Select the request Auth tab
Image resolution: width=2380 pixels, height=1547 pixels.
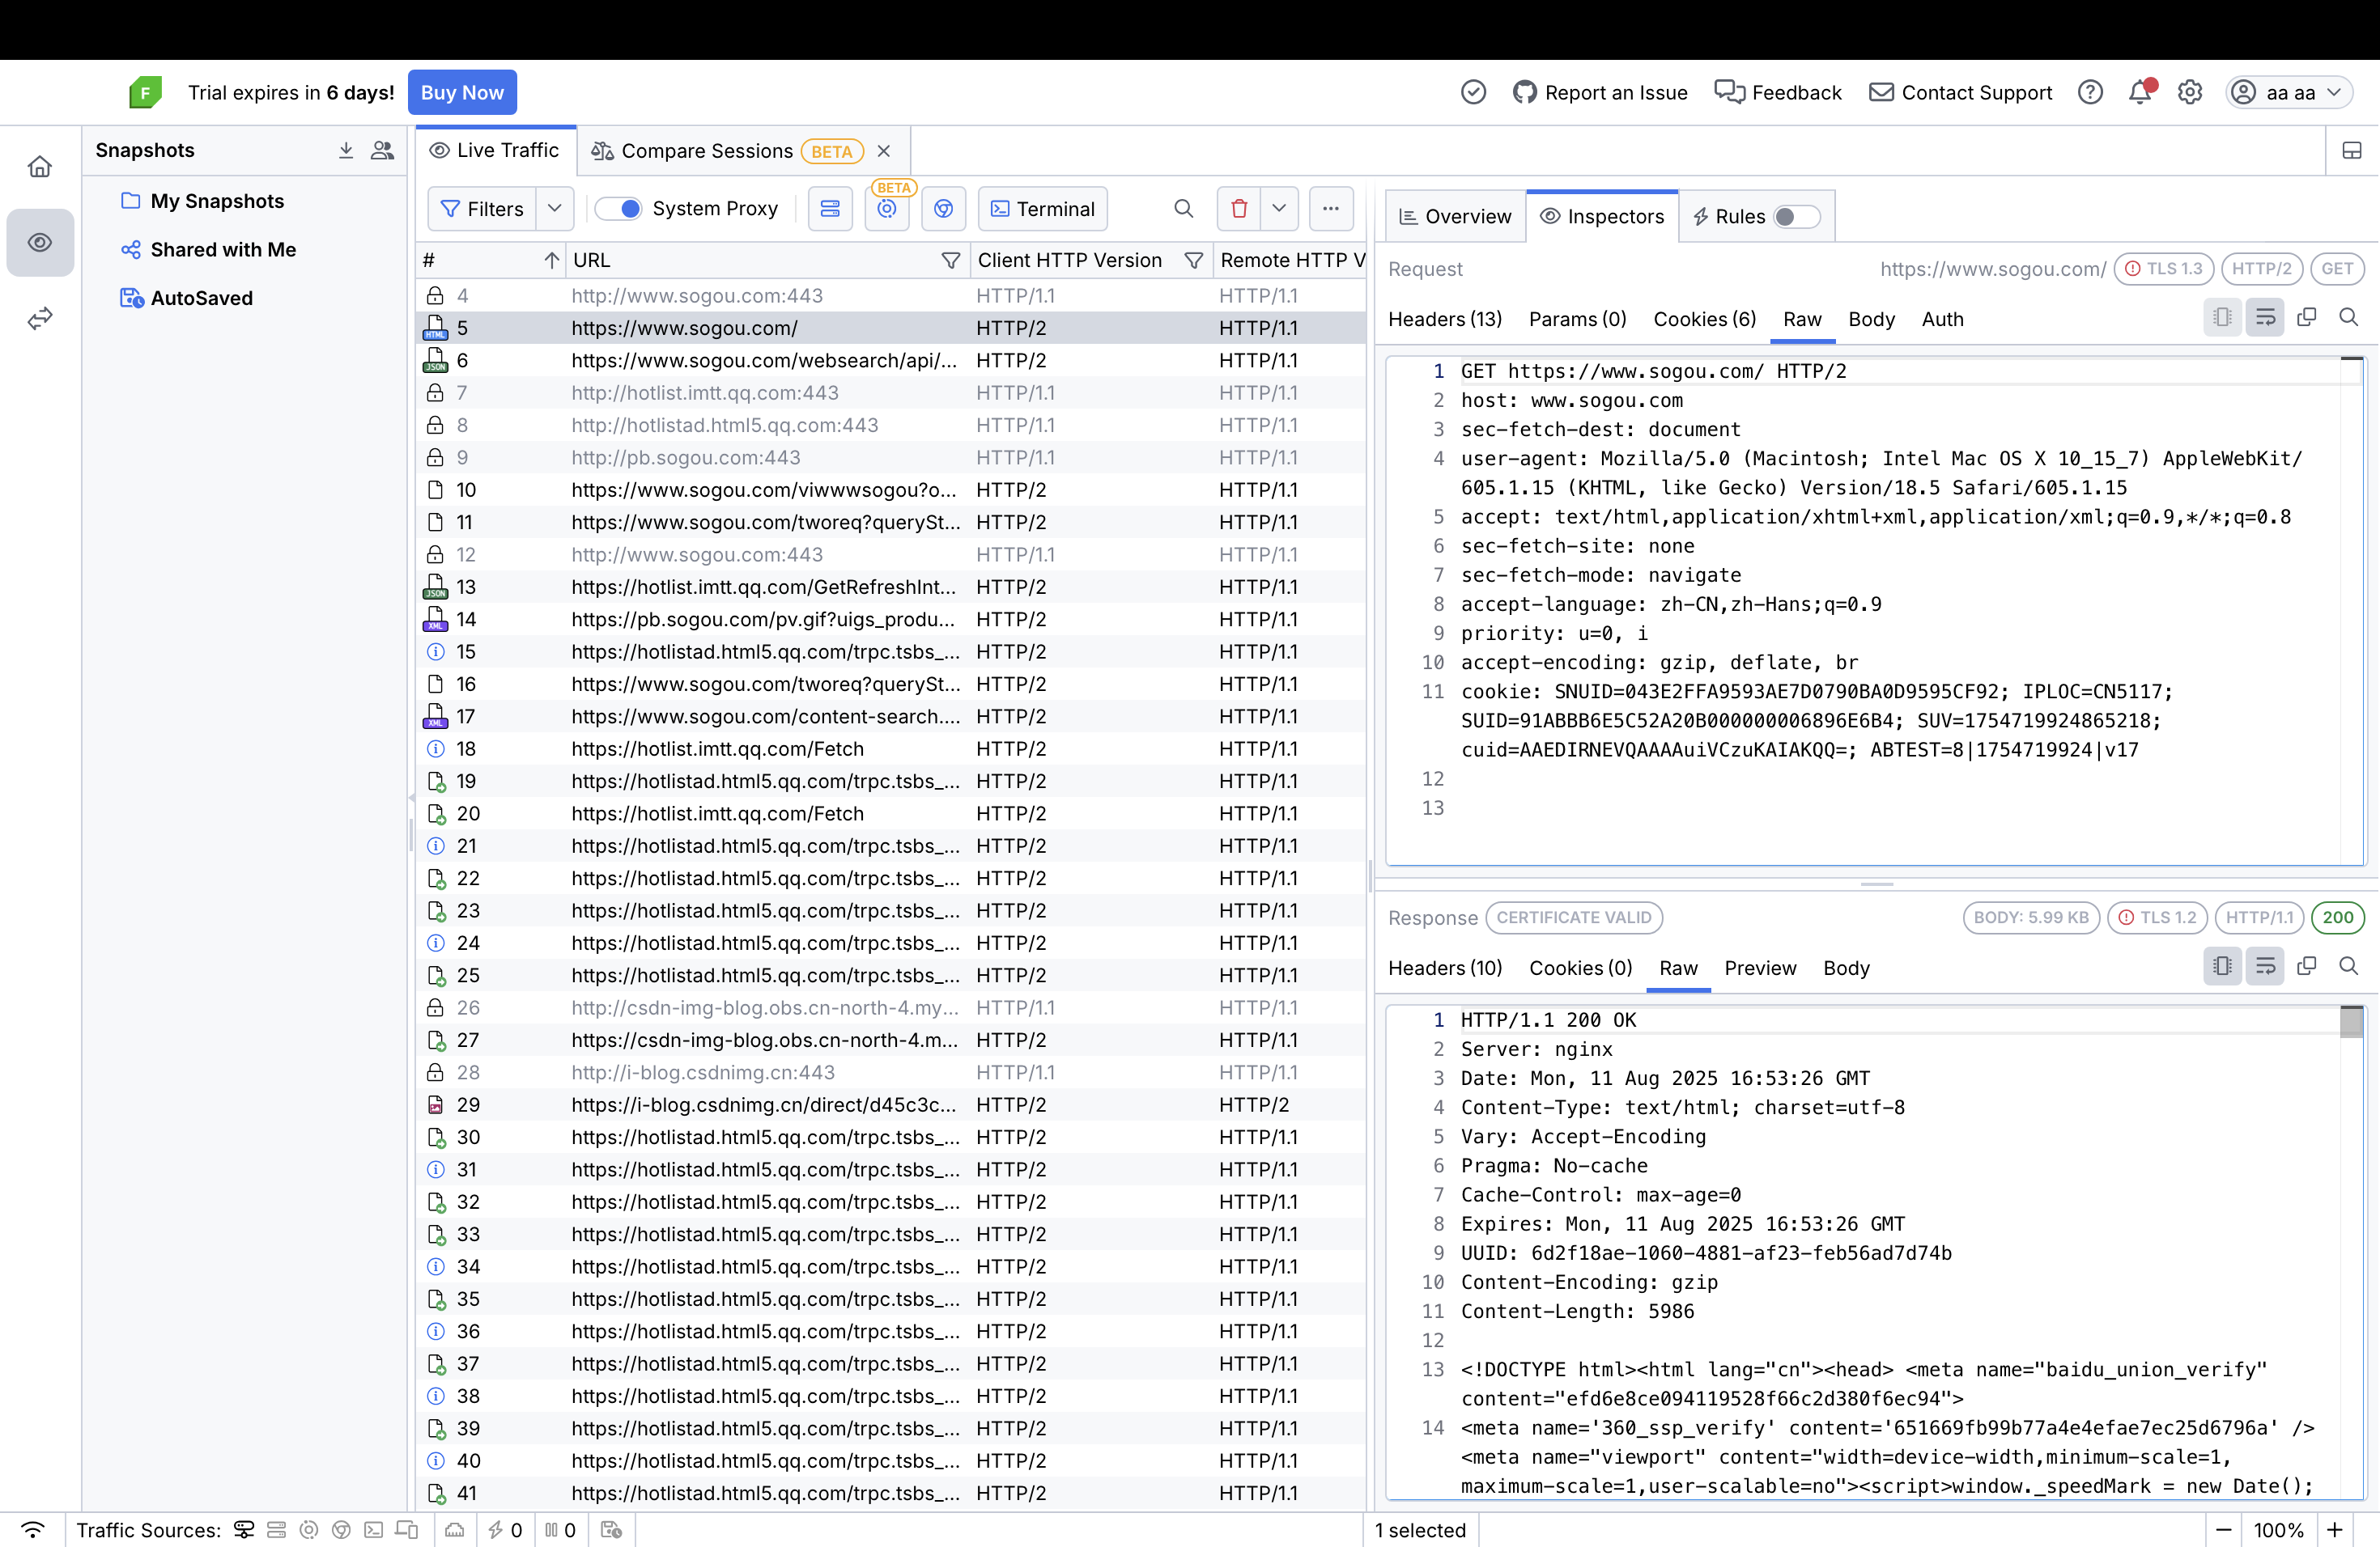click(x=1942, y=319)
